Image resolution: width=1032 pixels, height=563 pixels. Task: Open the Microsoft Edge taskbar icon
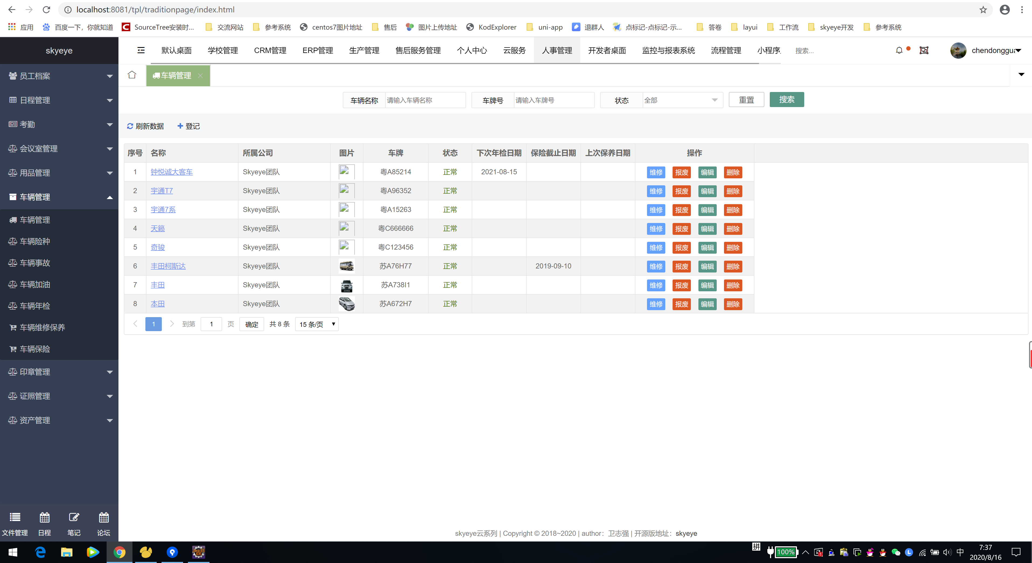click(x=40, y=552)
